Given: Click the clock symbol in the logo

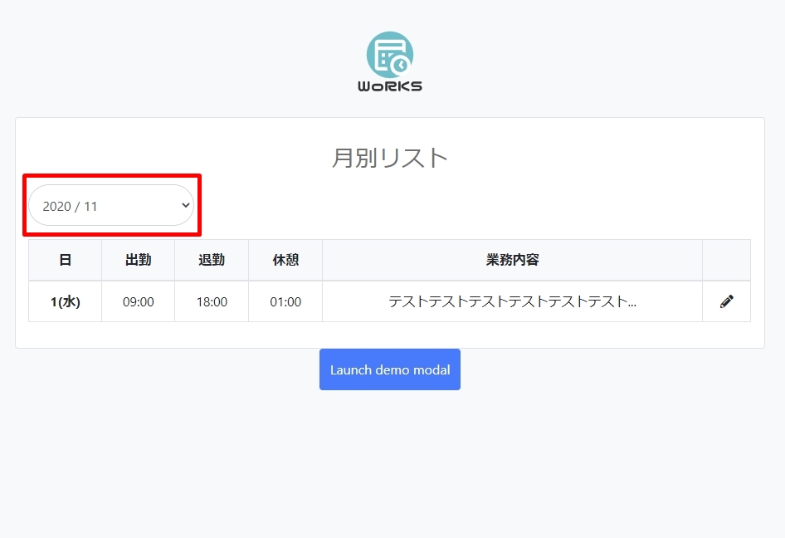Looking at the screenshot, I should [x=400, y=65].
